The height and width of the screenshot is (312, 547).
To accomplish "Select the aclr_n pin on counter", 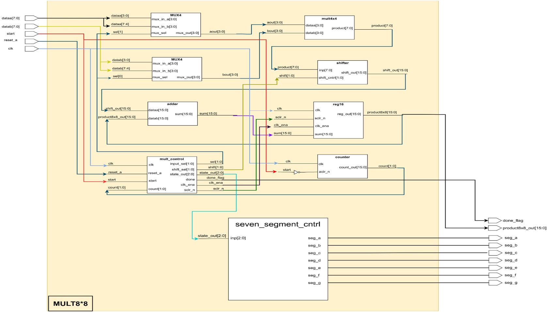I will 324,171.
